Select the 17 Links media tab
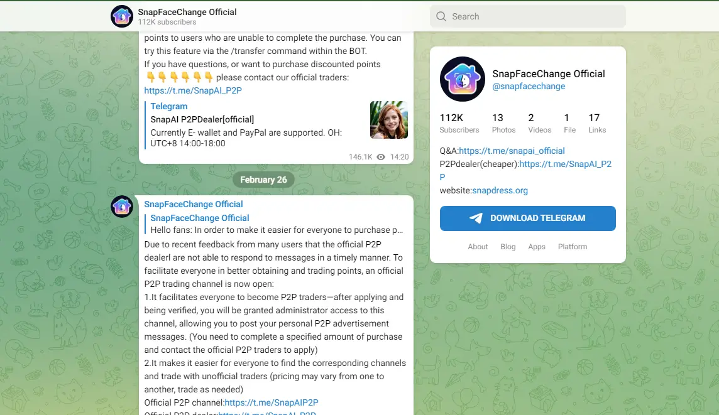719x415 pixels. coord(597,123)
